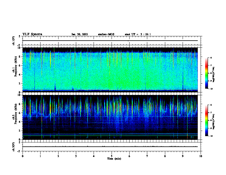
Task: Click the "10" kHz tick of ch.2 spectrogram
Action: click(20, 95)
